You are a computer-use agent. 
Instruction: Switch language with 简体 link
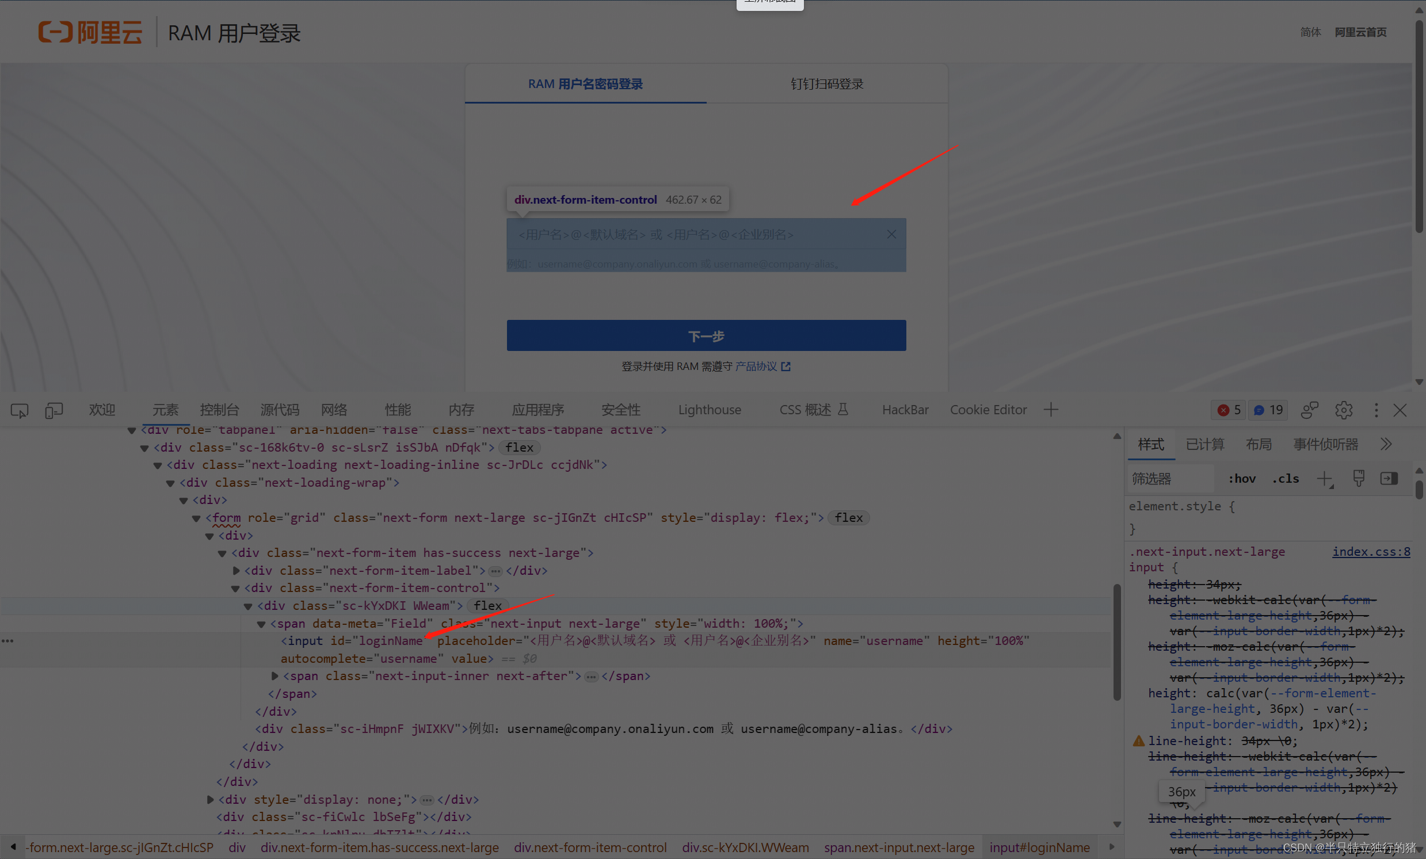pyautogui.click(x=1310, y=32)
